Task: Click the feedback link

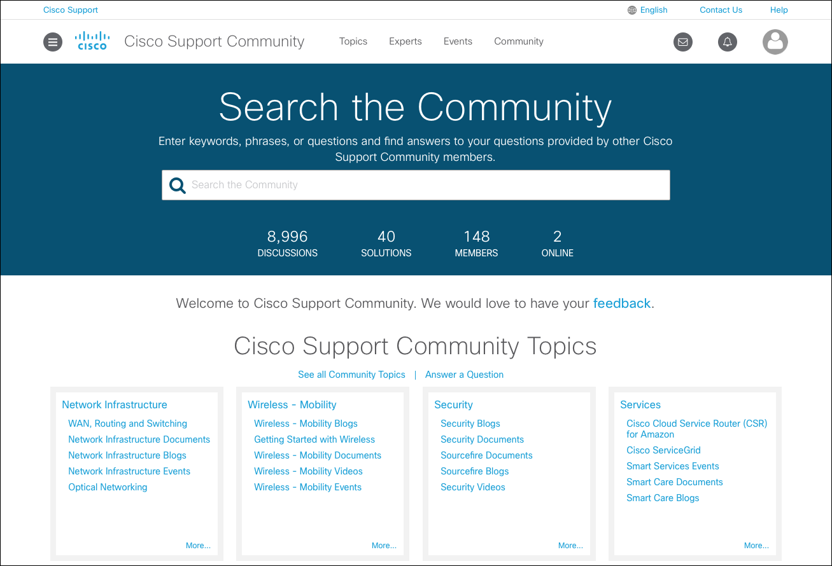Action: 622,303
